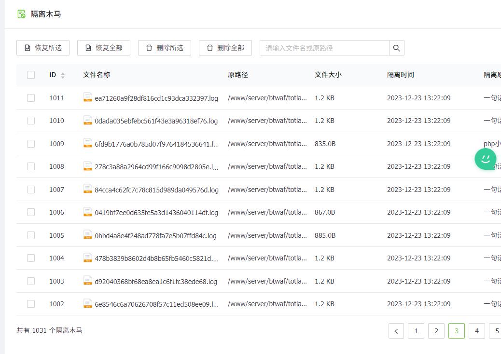Viewport: 501px width, 354px height.
Task: Click file icon for 84cca4c62fc7c78c815d989da049576d.log
Action: pos(87,189)
